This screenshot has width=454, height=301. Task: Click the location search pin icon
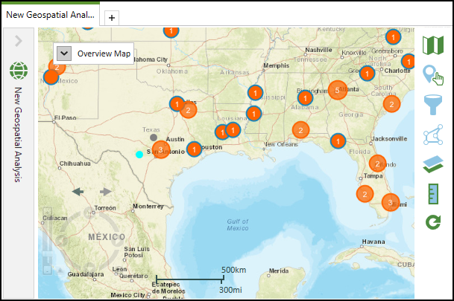point(432,74)
